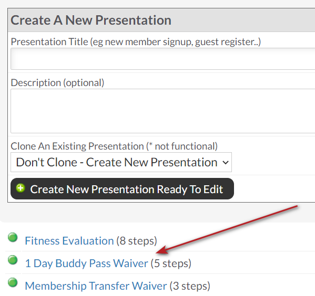Open the Membership Transfer Waiver link

click(96, 286)
